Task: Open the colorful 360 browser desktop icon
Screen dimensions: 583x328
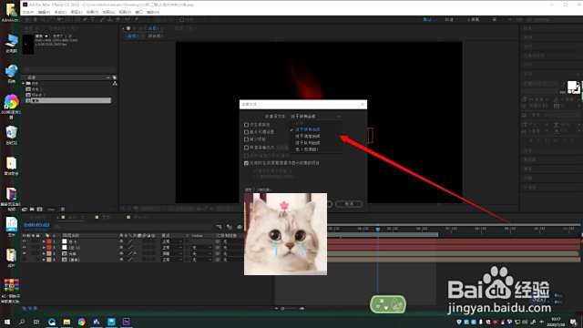Action: click(11, 106)
